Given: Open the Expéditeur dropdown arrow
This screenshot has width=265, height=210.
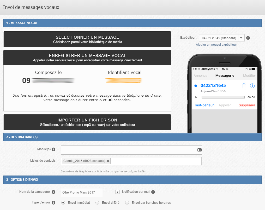Looking at the screenshot, I should [241, 38].
